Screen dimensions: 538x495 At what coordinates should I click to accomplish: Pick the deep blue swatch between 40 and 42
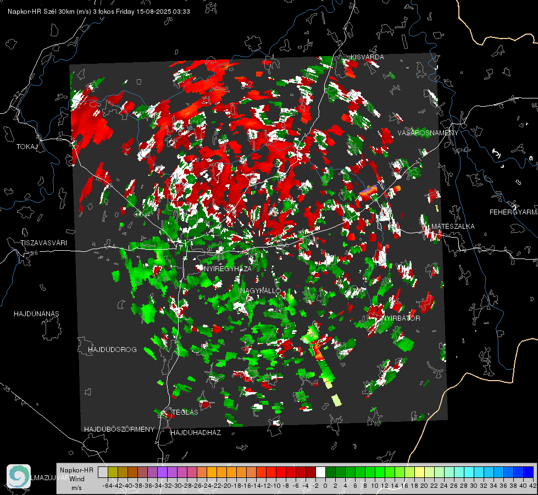tap(529, 472)
